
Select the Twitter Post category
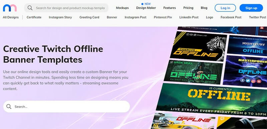click(257, 17)
